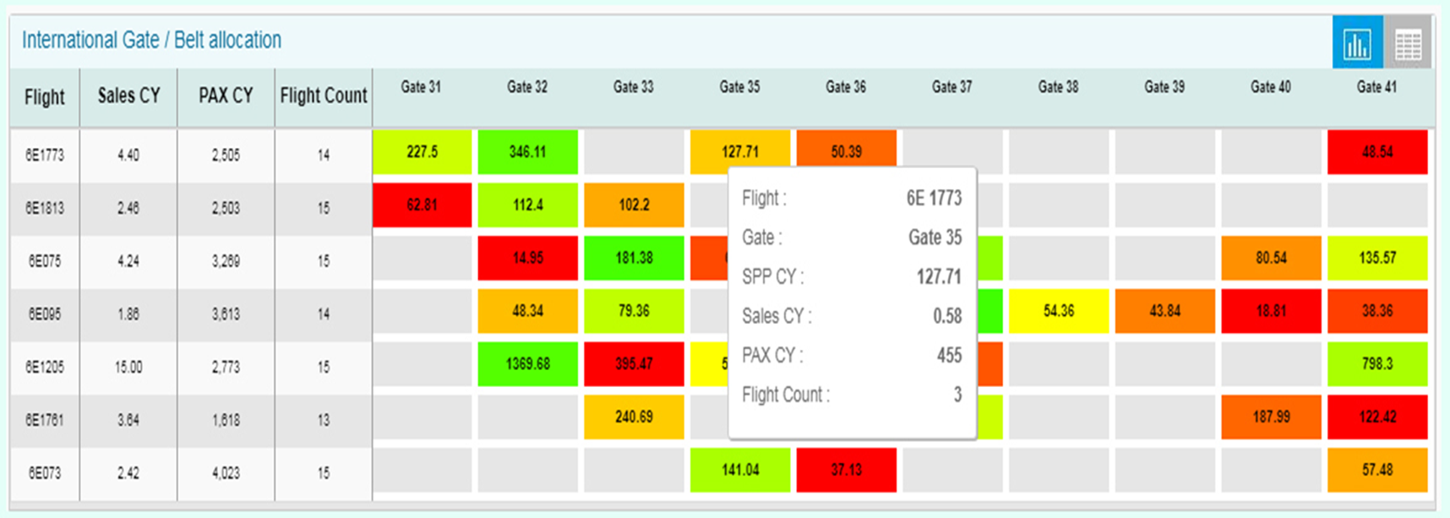The width and height of the screenshot is (1450, 518).
Task: Switch to the table grid view icon
Action: (x=1408, y=43)
